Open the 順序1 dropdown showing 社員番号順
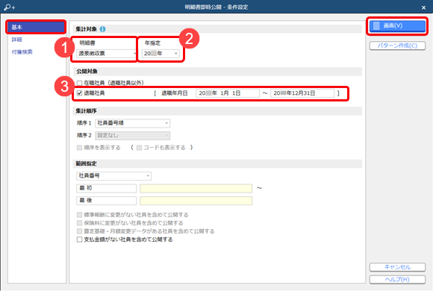 click(133, 123)
